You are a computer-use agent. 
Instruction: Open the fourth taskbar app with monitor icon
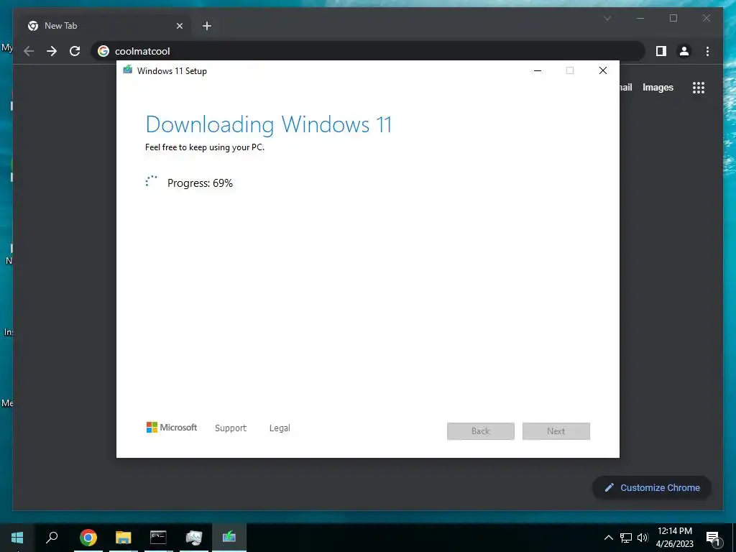coord(193,538)
